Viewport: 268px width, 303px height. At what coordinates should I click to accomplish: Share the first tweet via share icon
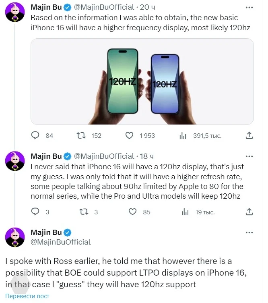pyautogui.click(x=249, y=135)
